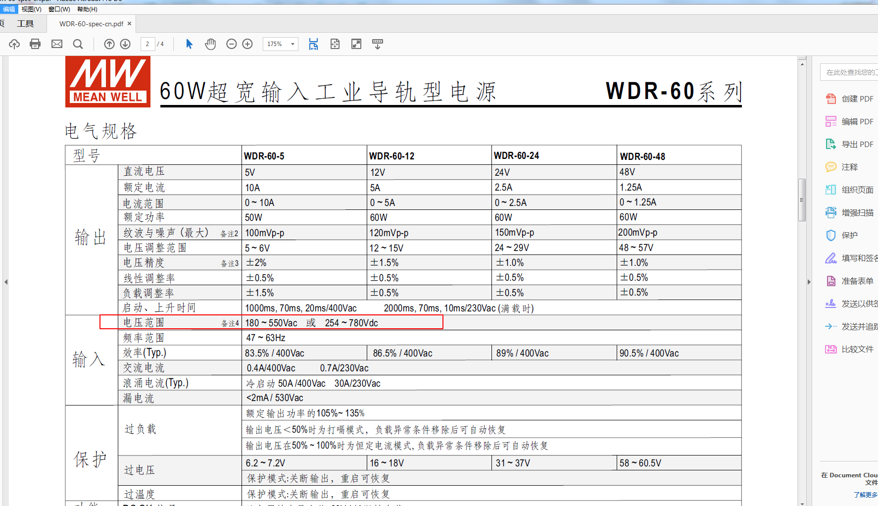This screenshot has width=878, height=506.
Task: Click the upload to cloud icon
Action: [x=14, y=44]
